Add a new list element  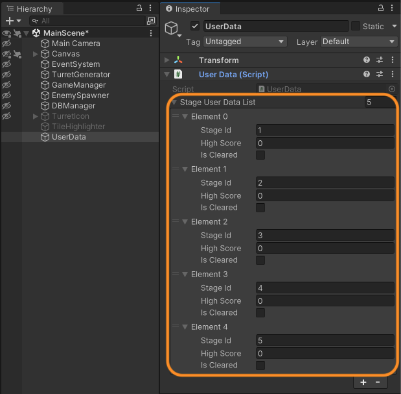pyautogui.click(x=363, y=382)
